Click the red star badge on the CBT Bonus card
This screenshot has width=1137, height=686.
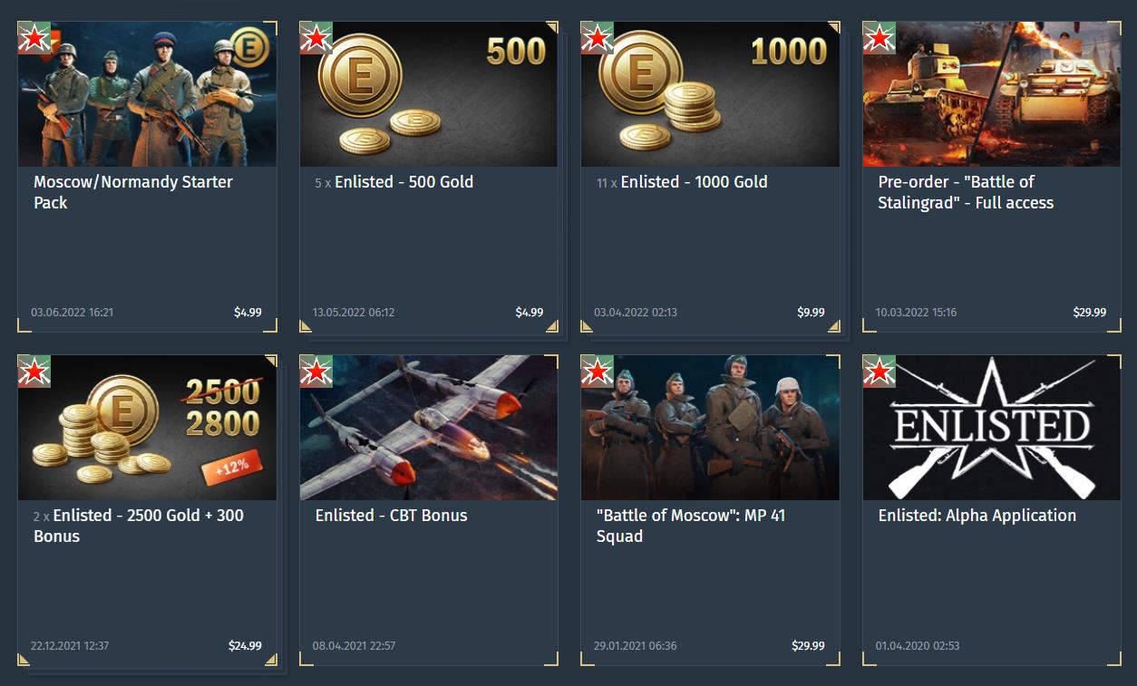pyautogui.click(x=316, y=372)
